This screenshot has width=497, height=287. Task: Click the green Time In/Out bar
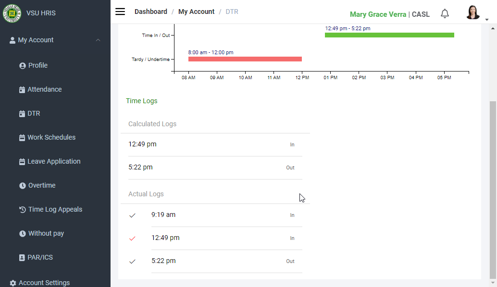coord(389,35)
